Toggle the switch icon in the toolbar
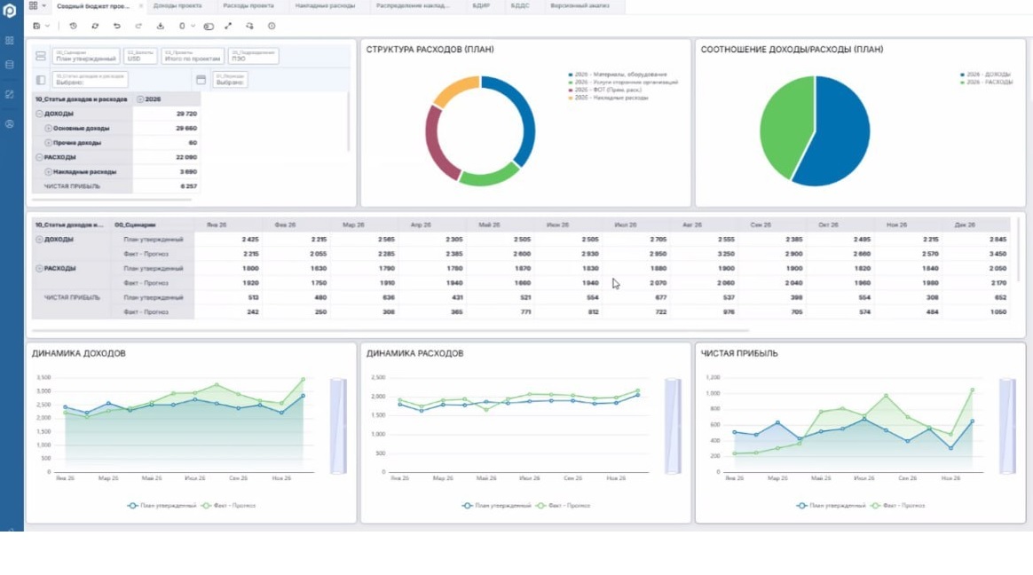The height and width of the screenshot is (575, 1033). pyautogui.click(x=209, y=27)
